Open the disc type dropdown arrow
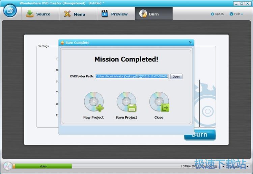This screenshot has height=174, width=253. (223, 166)
